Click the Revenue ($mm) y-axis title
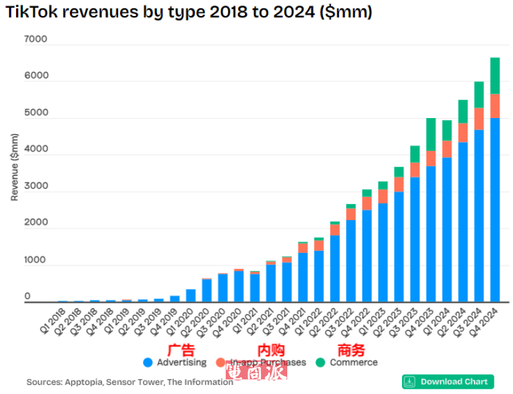Viewport: 513px width, 394px height. click(x=14, y=167)
